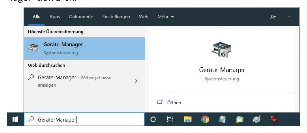Switch to the Einstellungen tab
Image resolution: width=307 pixels, height=133 pixels.
coord(116,17)
